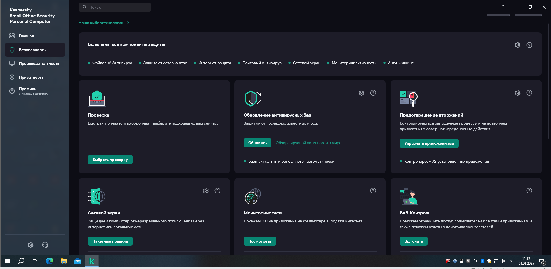Click the firewall globe icon
Screen dimensions: 551x269
pyautogui.click(x=97, y=196)
